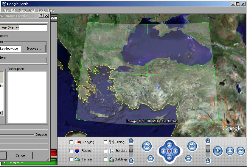Click the Terrain mountain icon
This screenshot has width=247, height=167.
point(77,159)
